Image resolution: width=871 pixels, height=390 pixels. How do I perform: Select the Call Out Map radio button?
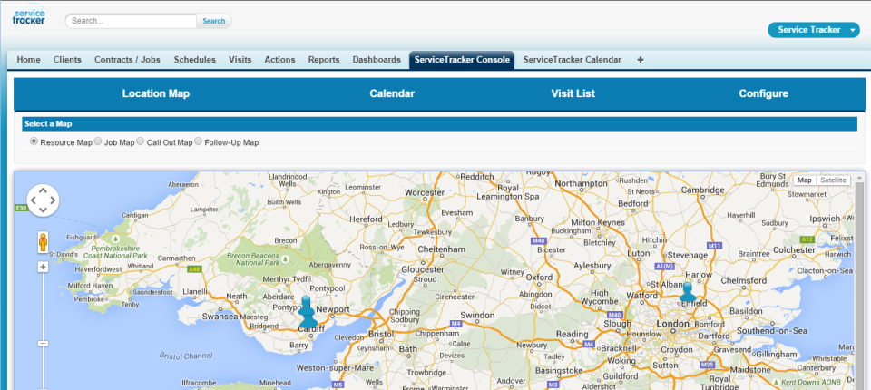(x=140, y=141)
